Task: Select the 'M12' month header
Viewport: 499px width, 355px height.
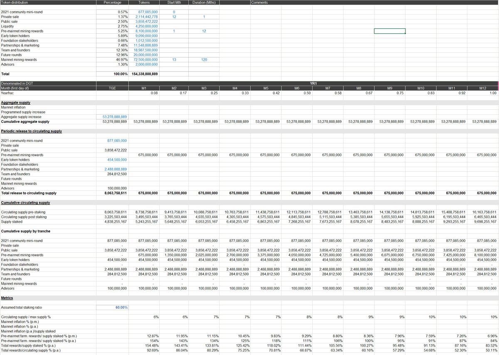Action: click(x=483, y=88)
